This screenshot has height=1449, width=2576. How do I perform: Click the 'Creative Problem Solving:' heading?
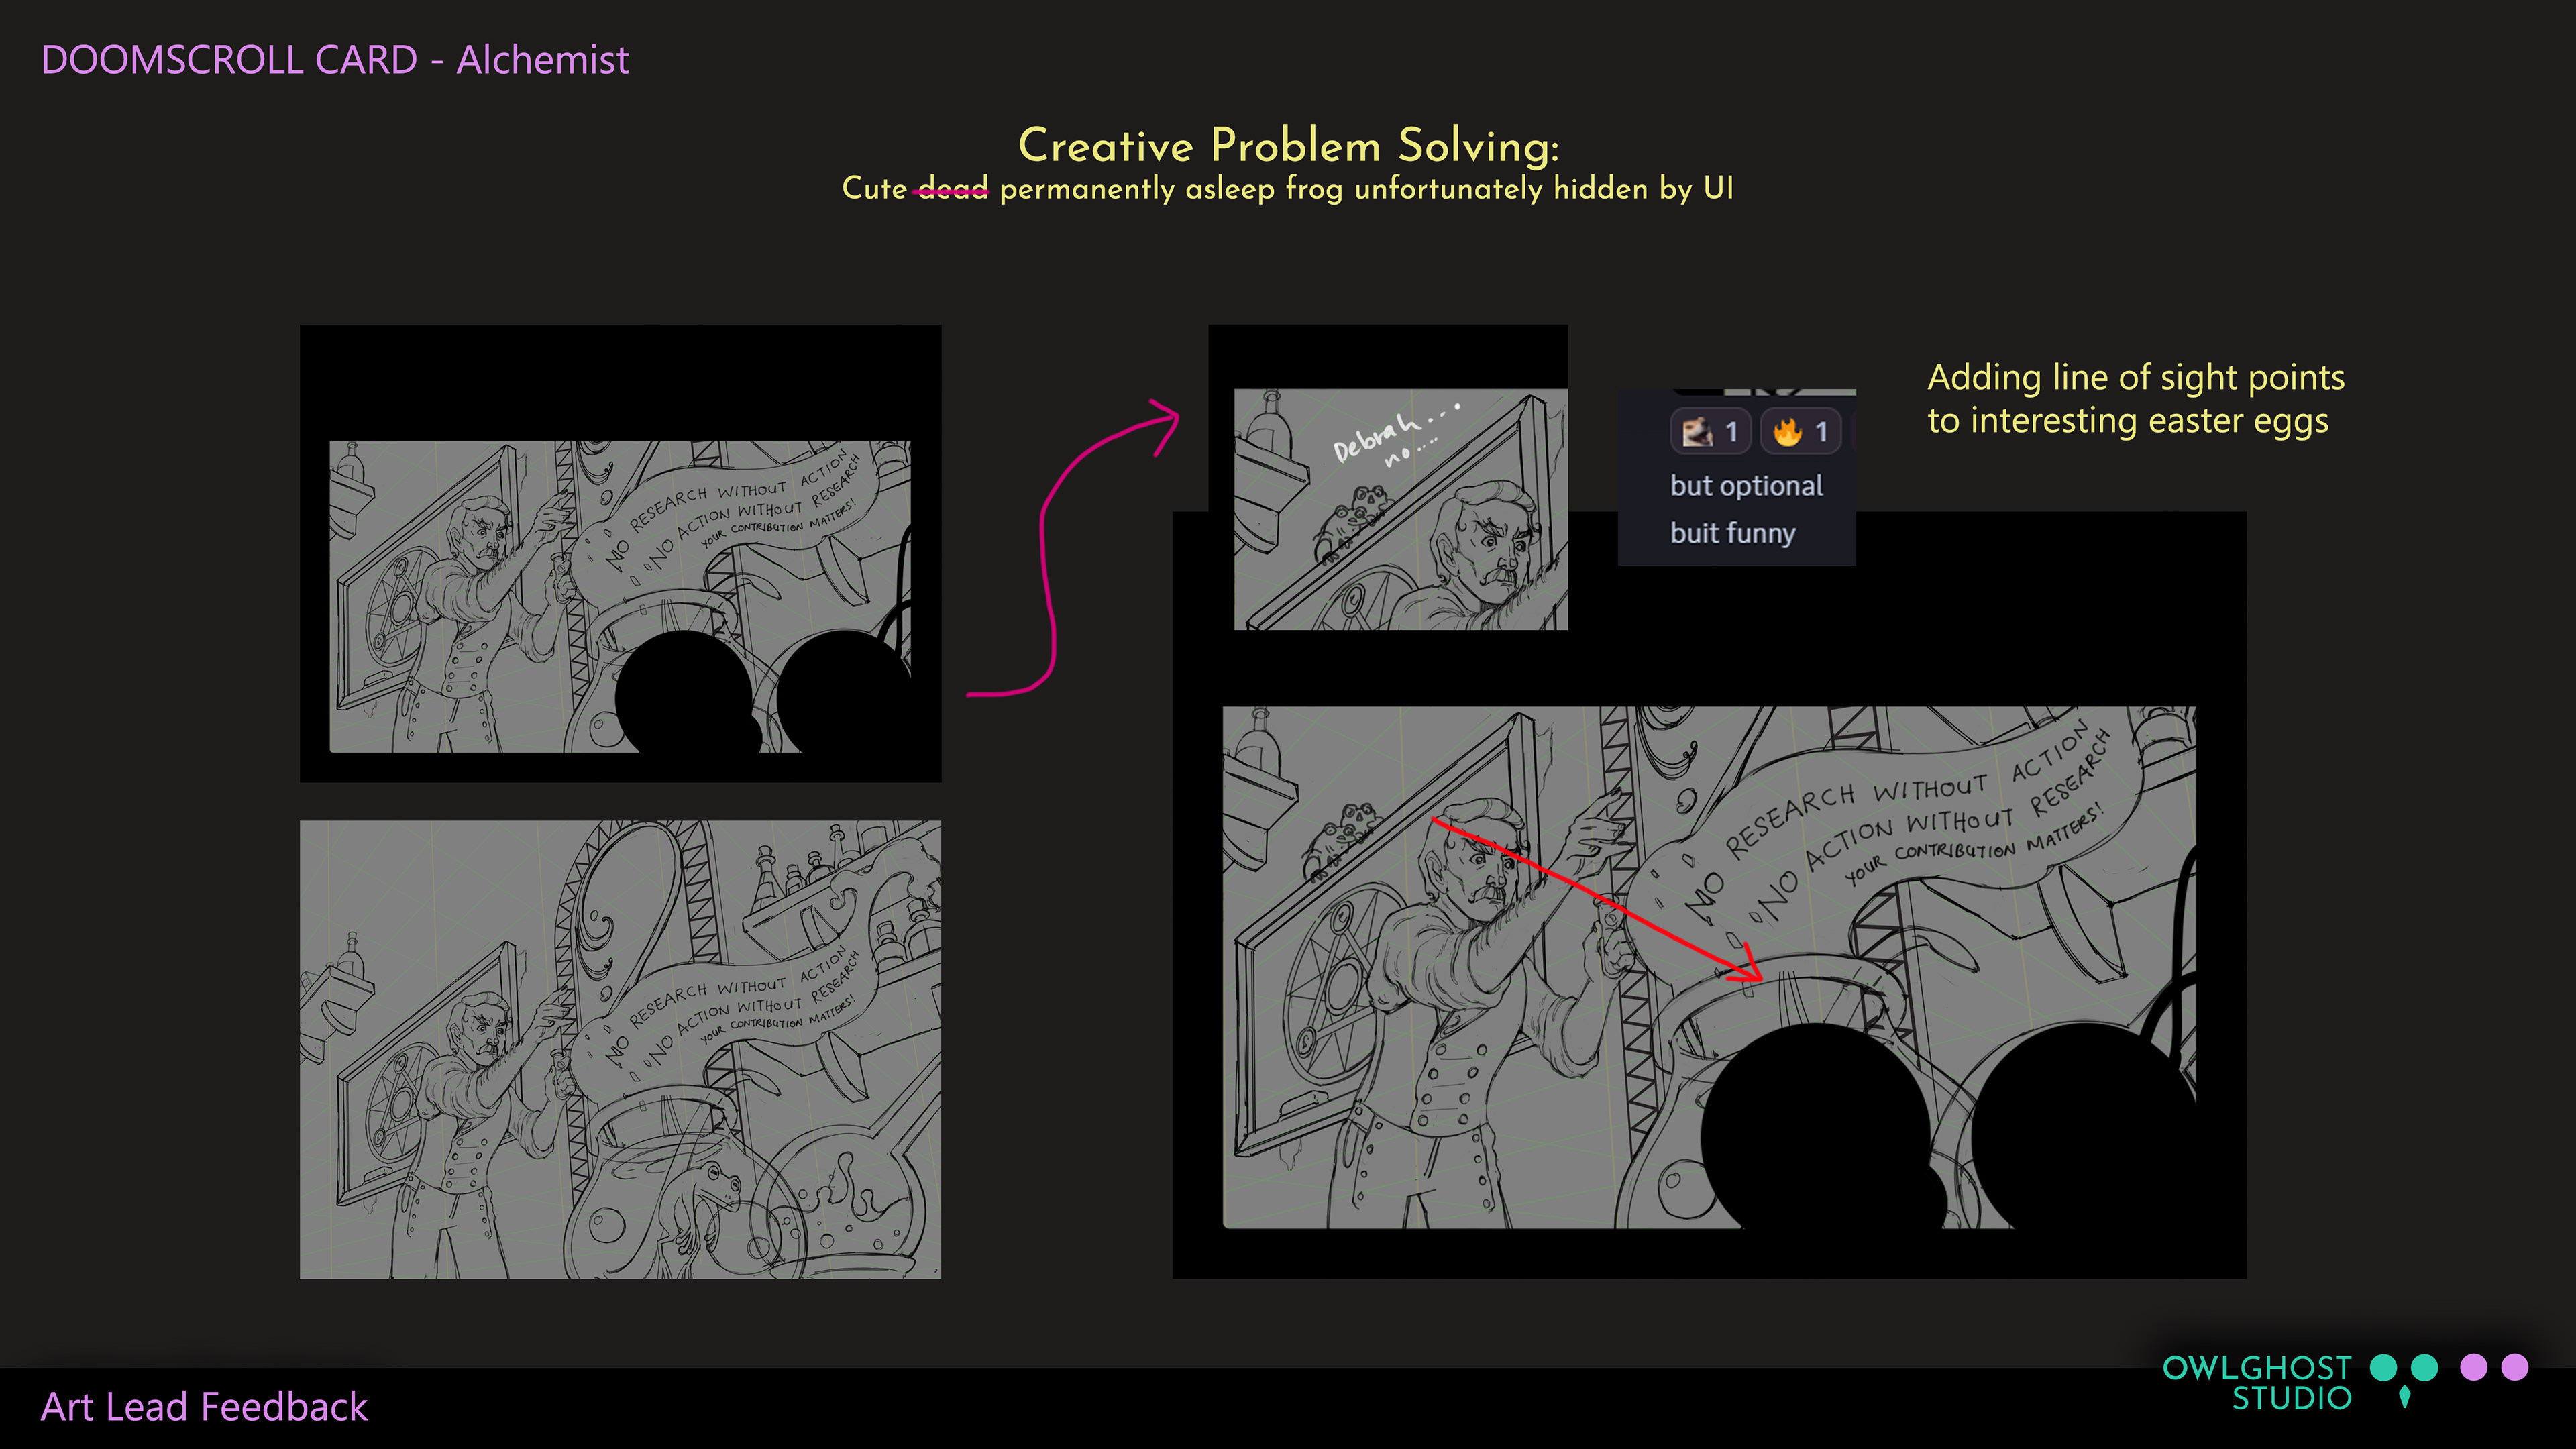pyautogui.click(x=1288, y=146)
